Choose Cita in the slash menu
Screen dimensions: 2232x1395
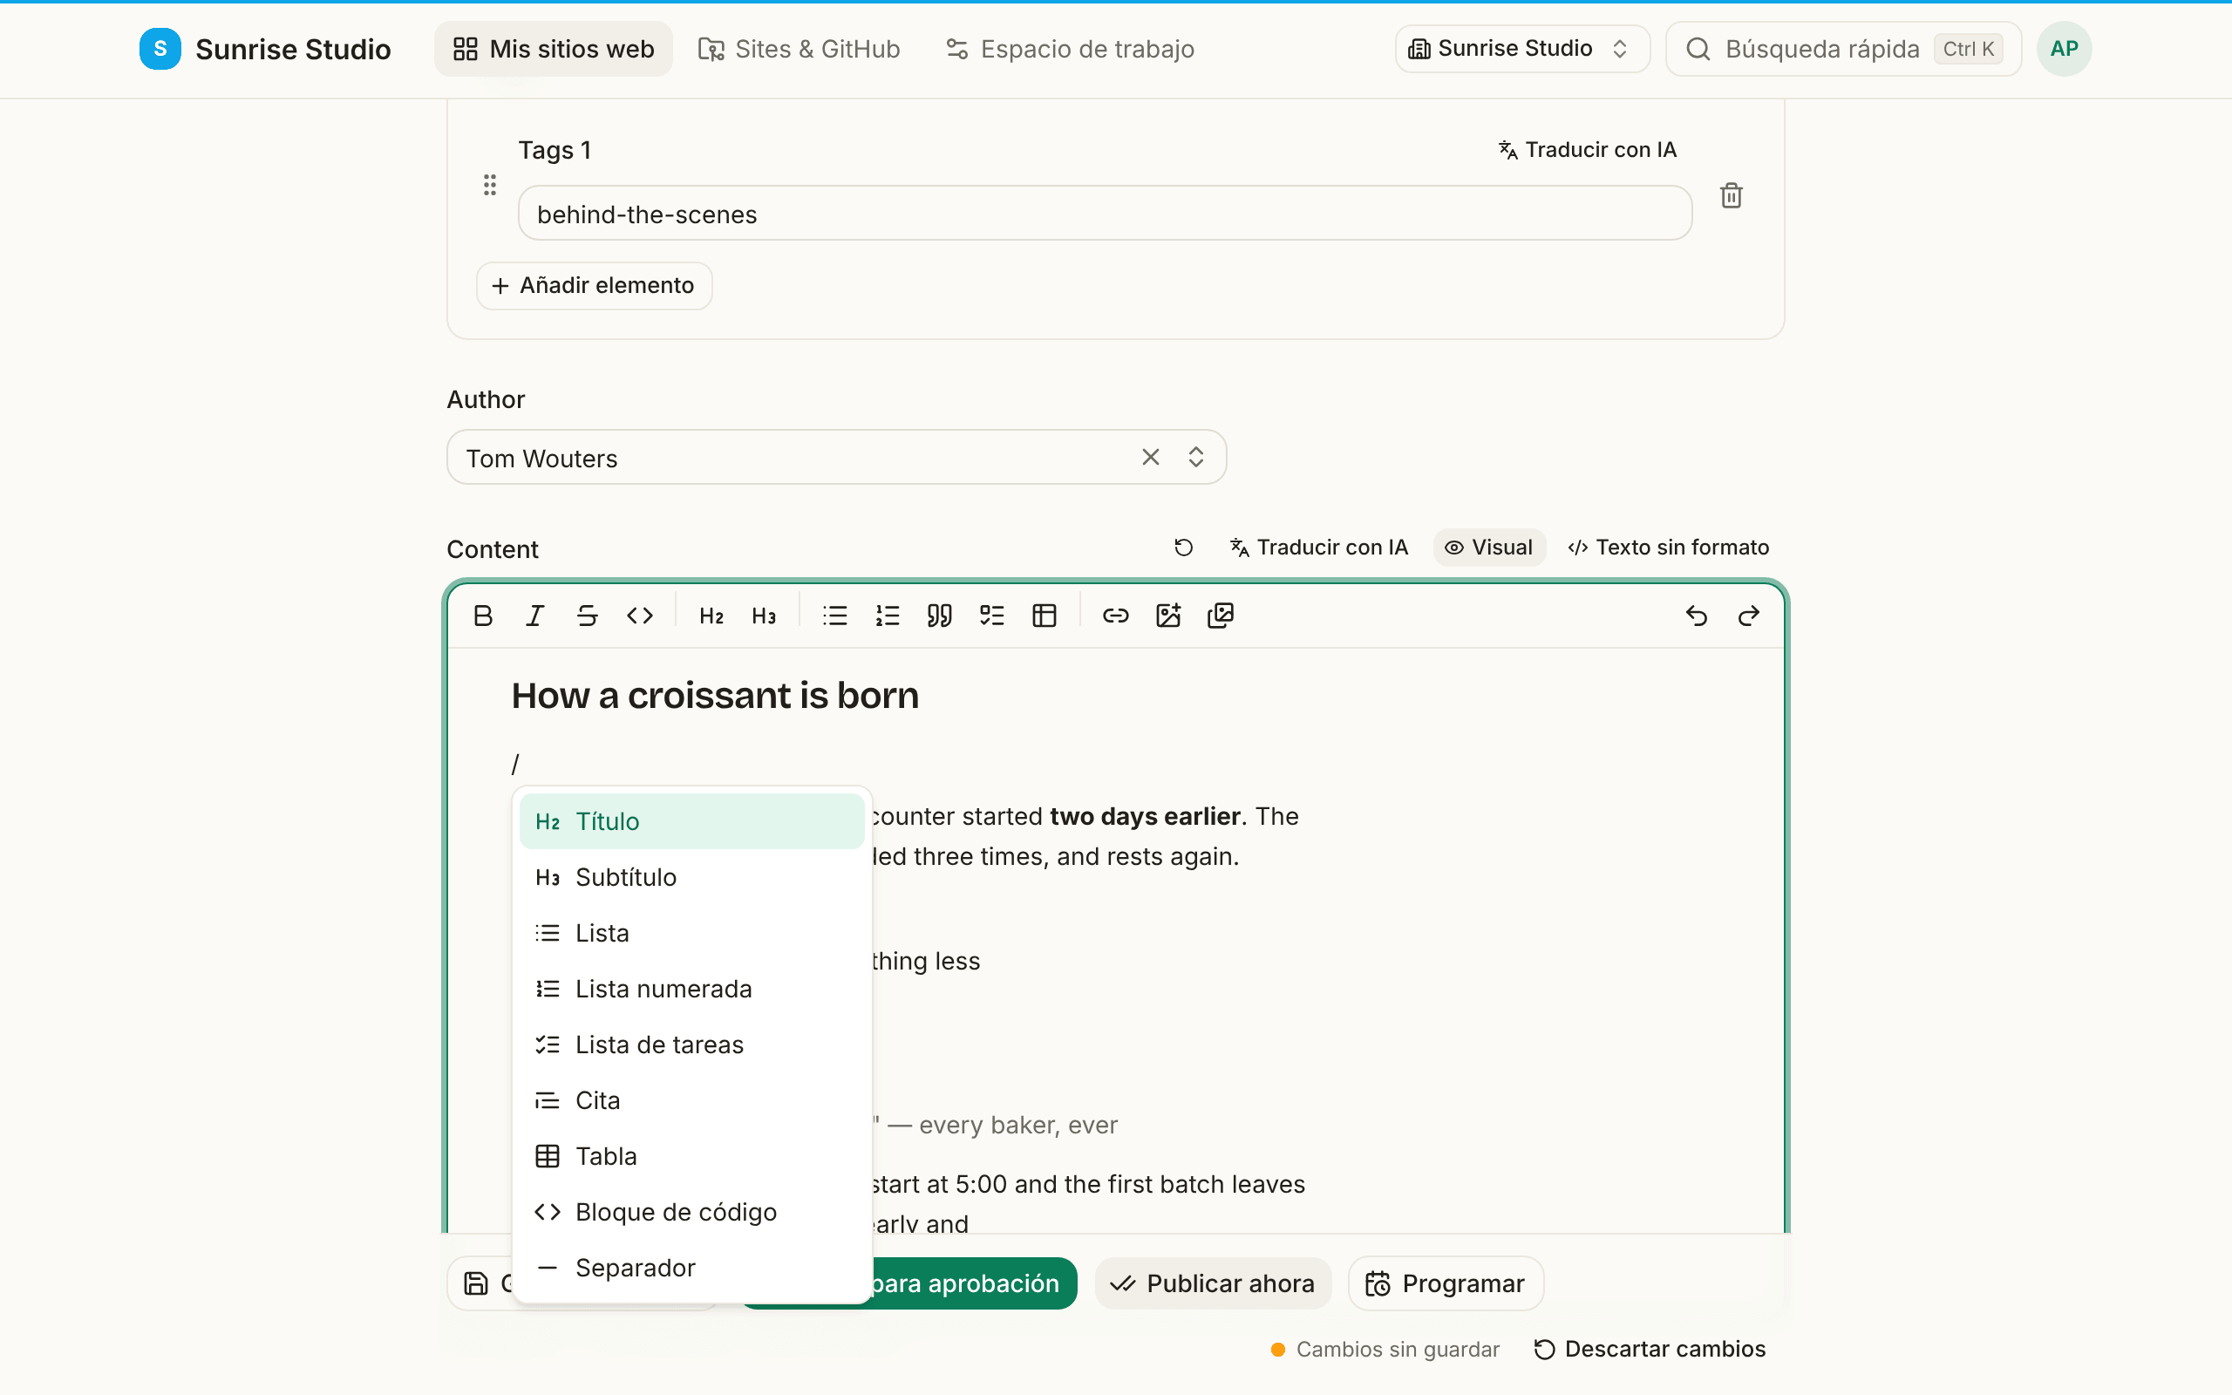pos(691,1100)
